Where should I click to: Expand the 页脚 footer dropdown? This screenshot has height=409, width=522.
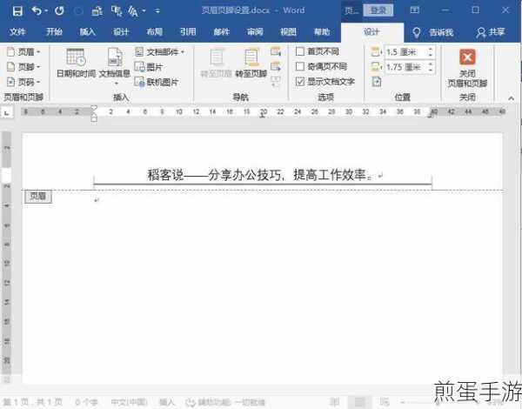click(23, 67)
